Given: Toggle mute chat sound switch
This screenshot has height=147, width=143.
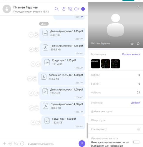Looking at the screenshot, I should pos(136,142).
